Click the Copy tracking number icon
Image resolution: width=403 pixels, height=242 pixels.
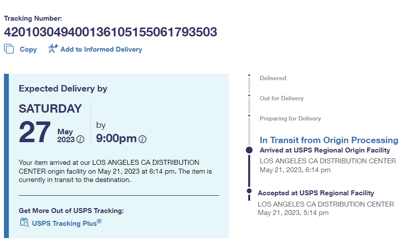pos(9,49)
